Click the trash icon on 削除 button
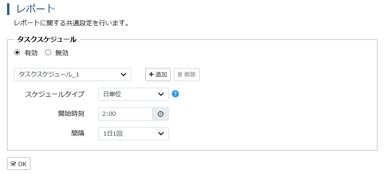The height and width of the screenshot is (174, 384). coord(180,75)
